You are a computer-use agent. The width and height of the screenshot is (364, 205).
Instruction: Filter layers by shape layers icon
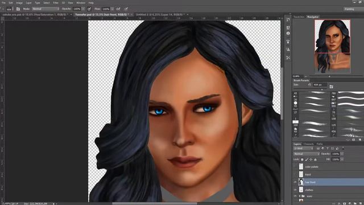(x=332, y=148)
